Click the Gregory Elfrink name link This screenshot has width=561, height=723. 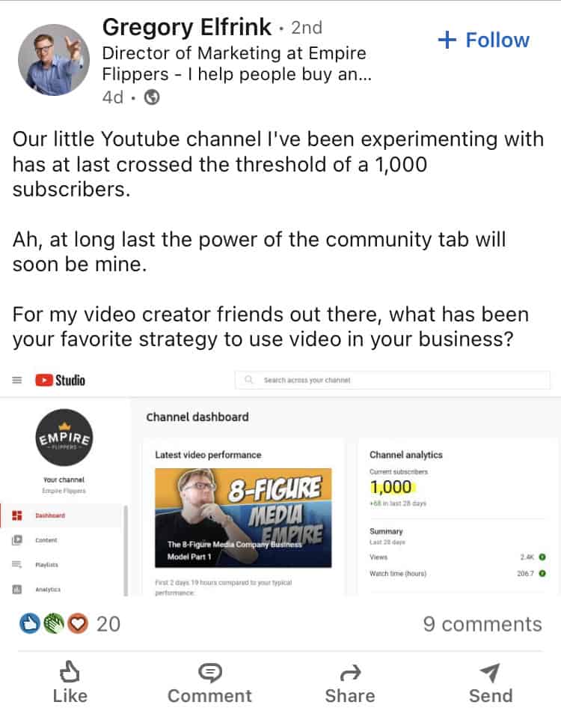[186, 27]
